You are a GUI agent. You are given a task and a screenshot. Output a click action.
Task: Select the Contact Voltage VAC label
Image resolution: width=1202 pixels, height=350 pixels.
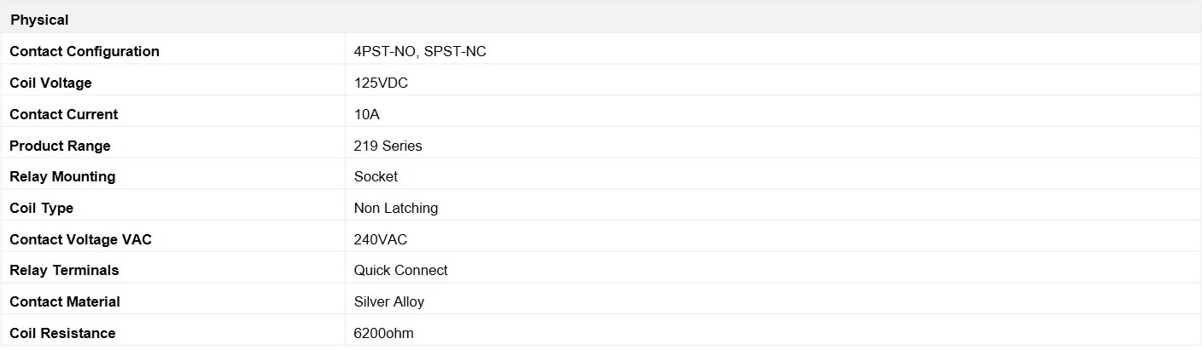pos(80,239)
